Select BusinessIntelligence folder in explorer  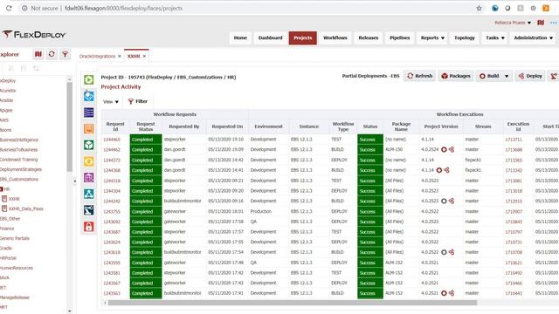click(x=19, y=140)
